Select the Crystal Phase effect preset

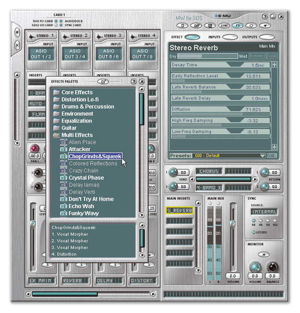[x=86, y=178]
